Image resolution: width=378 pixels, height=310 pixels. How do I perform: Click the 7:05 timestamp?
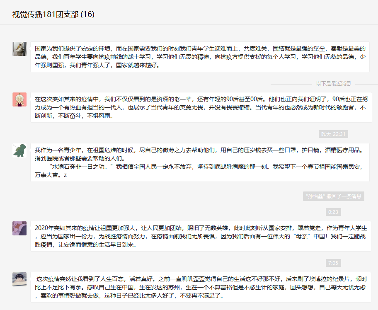click(333, 263)
